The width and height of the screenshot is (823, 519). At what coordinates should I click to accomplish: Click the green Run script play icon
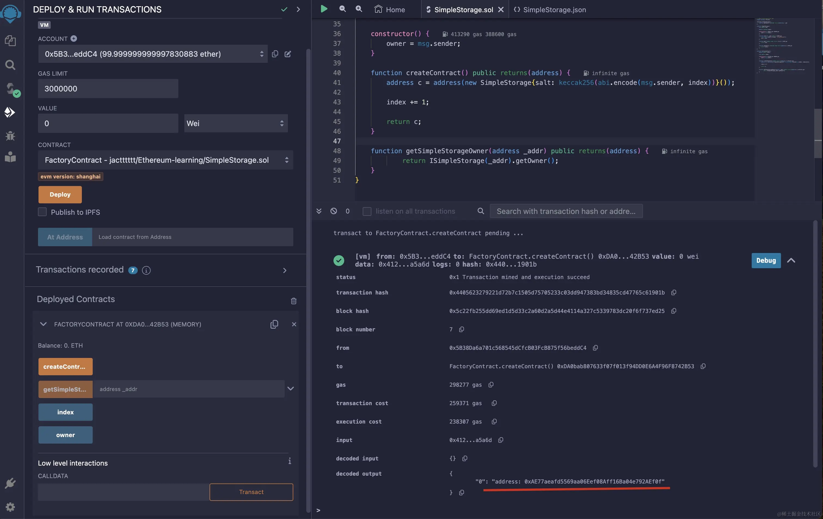coord(324,9)
